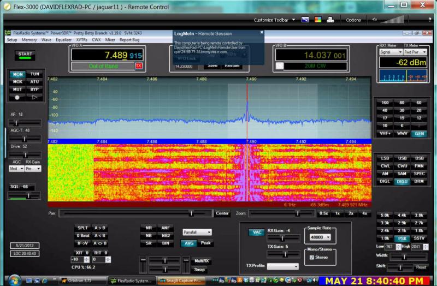Select the GEN general coverage band
The image size is (437, 286).
tap(419, 134)
